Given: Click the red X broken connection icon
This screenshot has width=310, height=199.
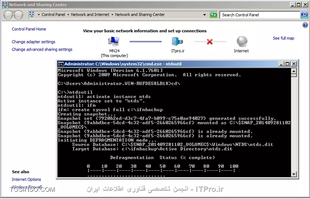Looking at the screenshot, I should [x=210, y=42].
